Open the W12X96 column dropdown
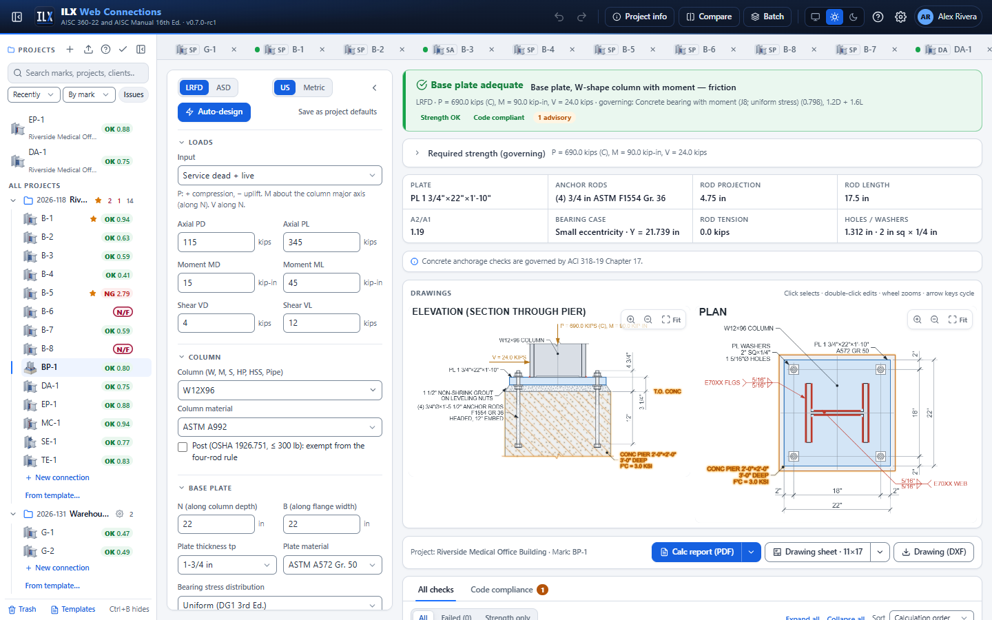 pyautogui.click(x=280, y=391)
